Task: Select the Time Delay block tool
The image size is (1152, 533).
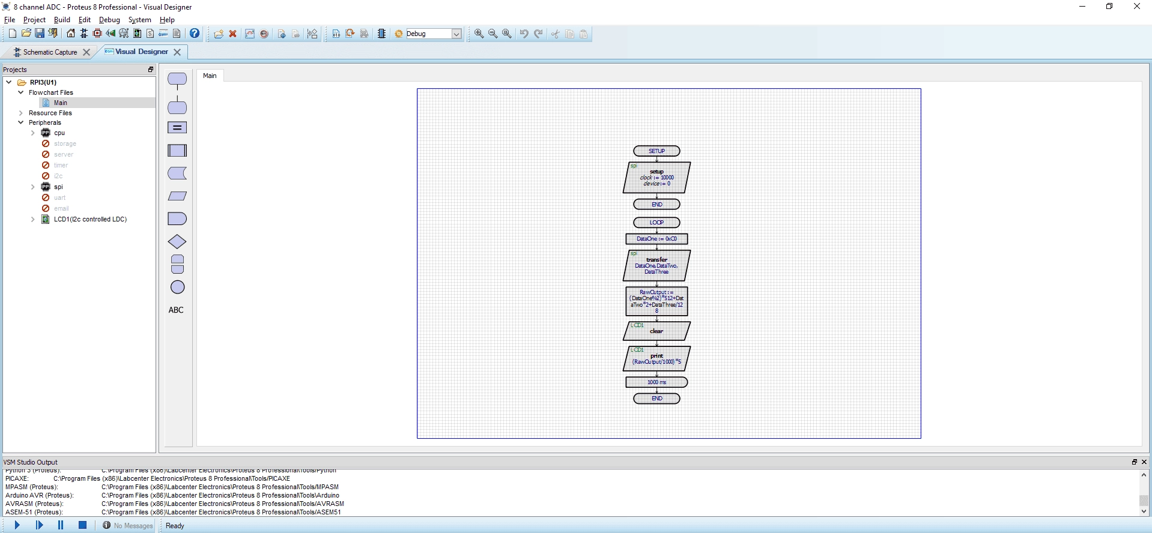Action: (x=177, y=218)
